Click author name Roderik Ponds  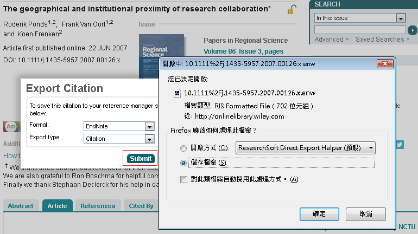click(26, 24)
